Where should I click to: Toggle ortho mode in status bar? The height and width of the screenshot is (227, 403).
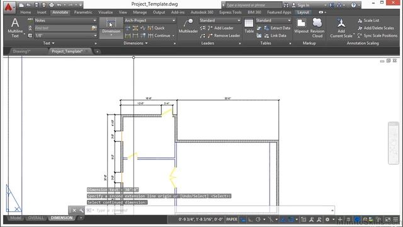pos(251,219)
